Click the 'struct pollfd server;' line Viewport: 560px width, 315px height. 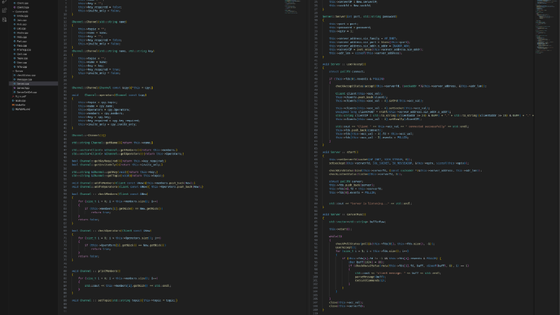pyautogui.click(x=346, y=182)
